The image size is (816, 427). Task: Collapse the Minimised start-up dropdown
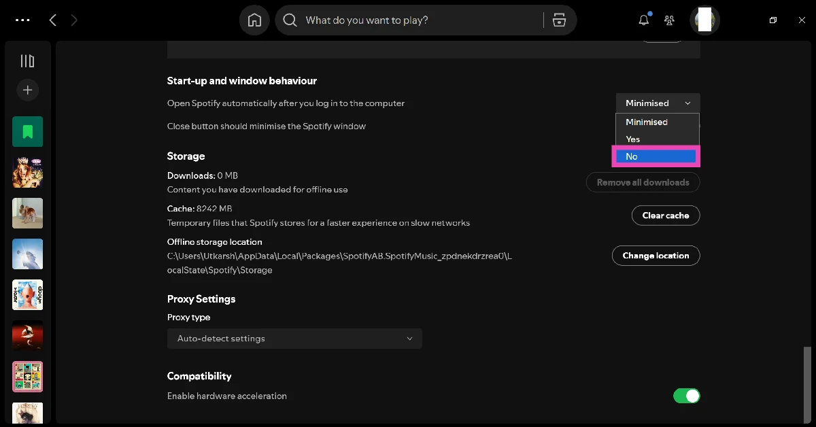pos(658,103)
